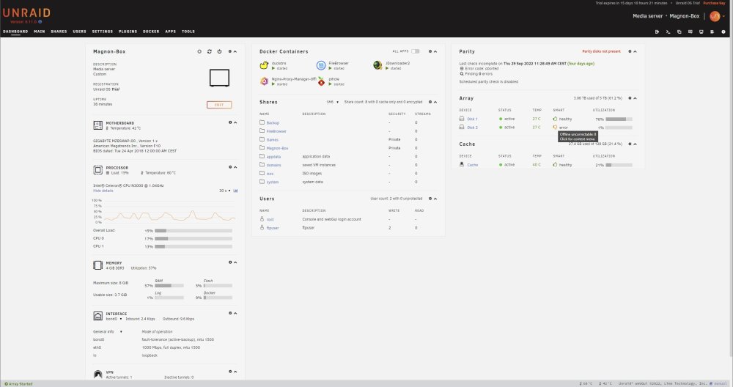Open the Nginx-Proxy-Manager container icon

coord(264,81)
